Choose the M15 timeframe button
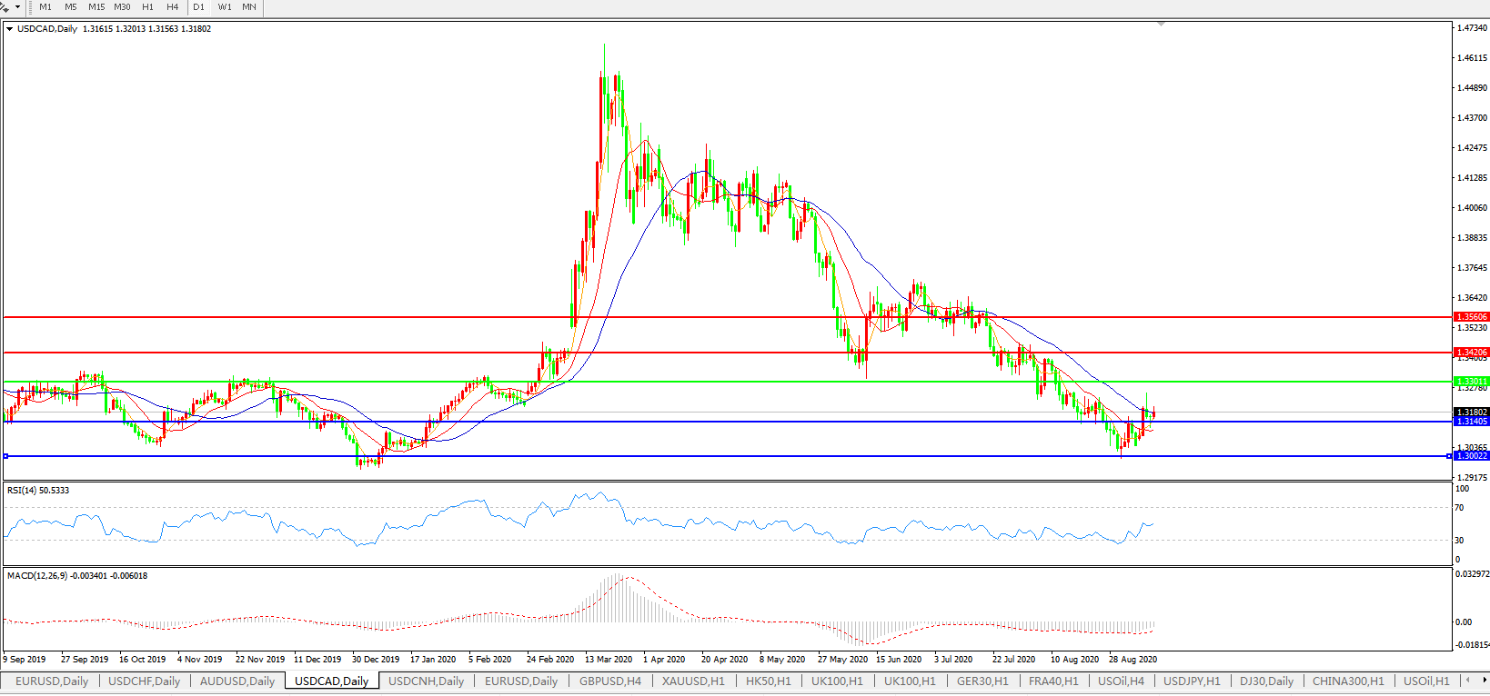This screenshot has width=1490, height=696. 96,7
